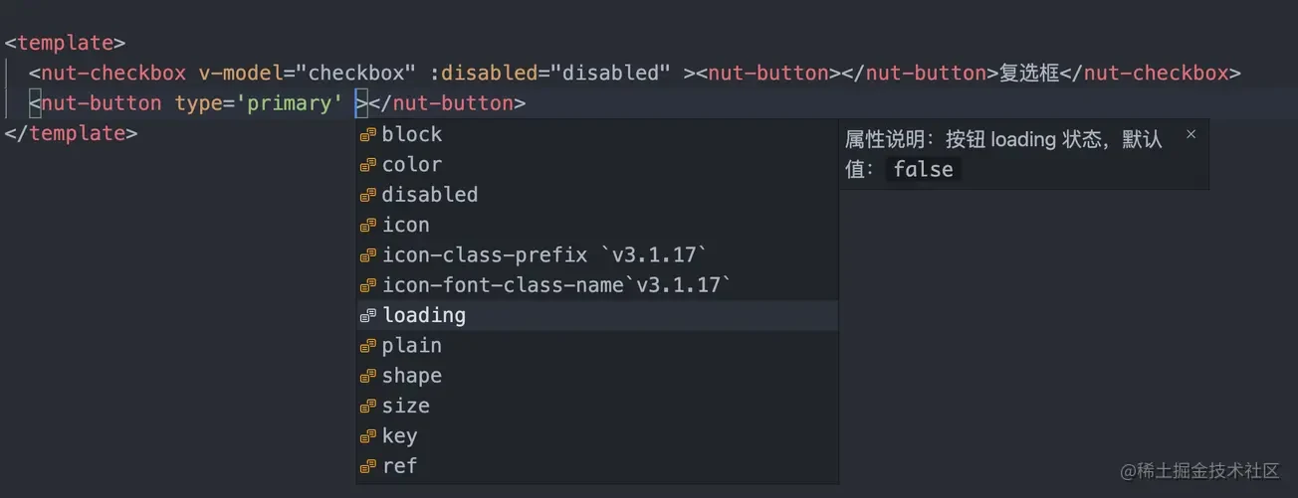
Task: Choose the highlighted loading suggestion
Action: tap(597, 315)
